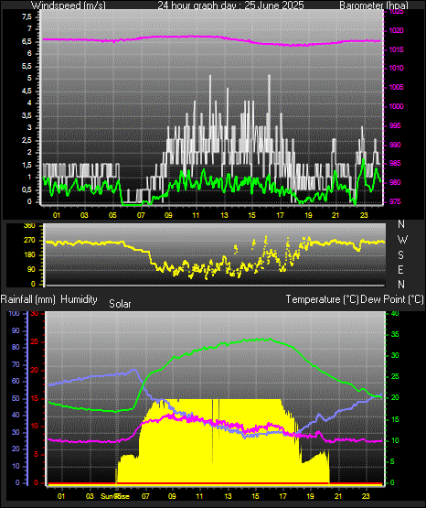Click the '975' barometer value
This screenshot has width=426, height=508.
click(x=395, y=201)
